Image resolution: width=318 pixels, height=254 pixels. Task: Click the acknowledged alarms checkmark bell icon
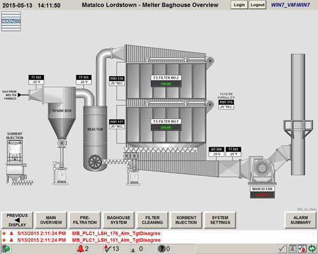(x=107, y=249)
